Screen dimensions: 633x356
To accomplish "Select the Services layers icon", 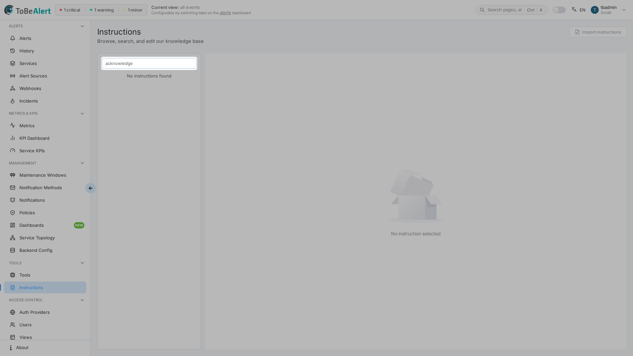I will pyautogui.click(x=13, y=63).
